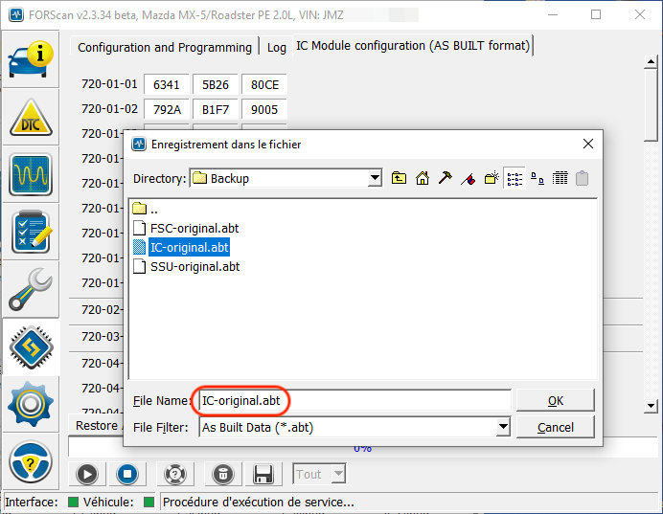Screen dimensions: 663x514
Task: Click the 720-01-01 row label
Action: point(109,84)
